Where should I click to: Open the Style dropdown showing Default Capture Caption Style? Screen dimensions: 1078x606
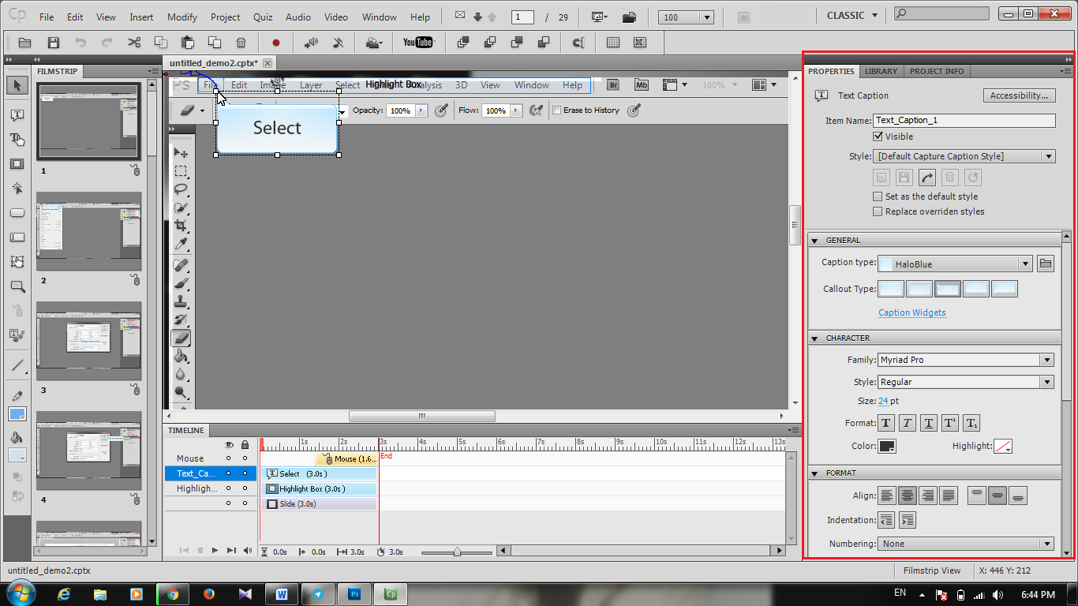[x=964, y=156]
